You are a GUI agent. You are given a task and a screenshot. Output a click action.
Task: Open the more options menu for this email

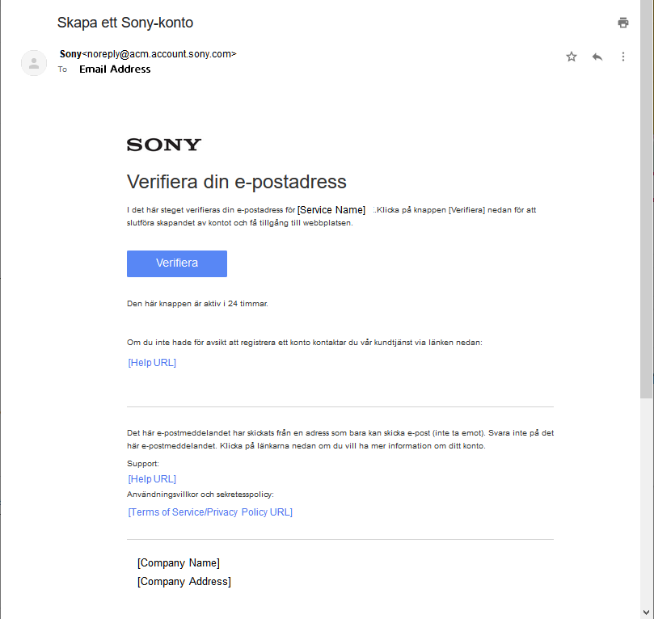coord(622,57)
